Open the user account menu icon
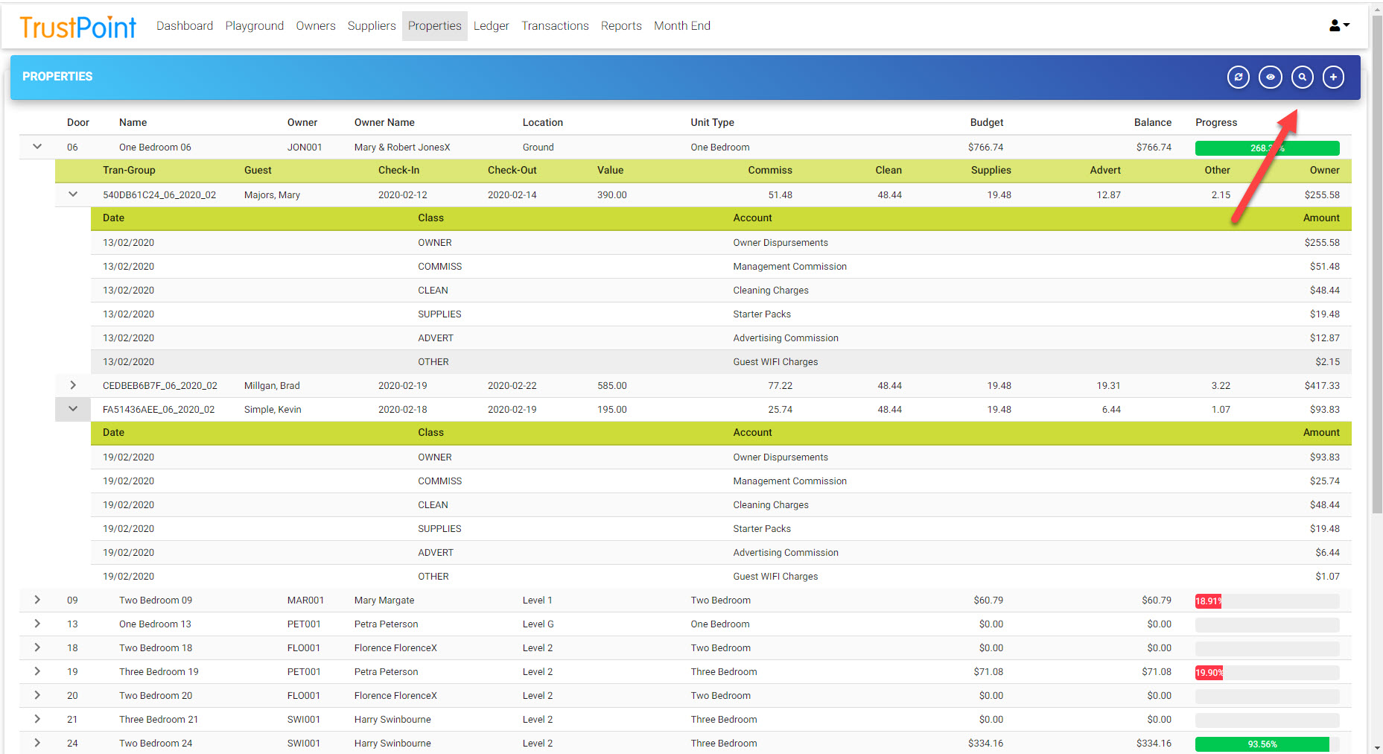1383x754 pixels. (x=1339, y=25)
